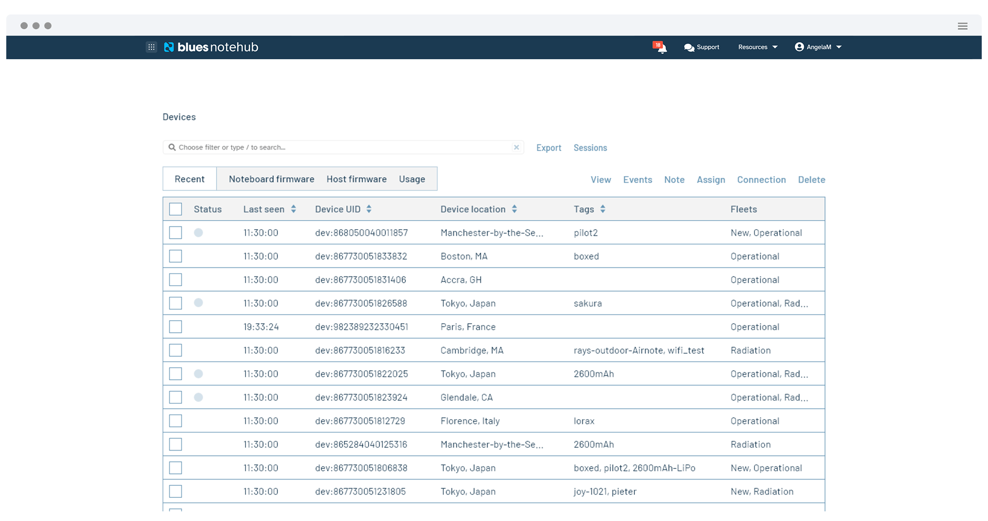The width and height of the screenshot is (988, 521).
Task: Open the AngelaM account dropdown arrow
Action: click(839, 47)
